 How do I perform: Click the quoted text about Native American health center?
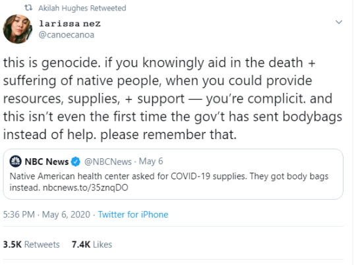click(x=169, y=182)
